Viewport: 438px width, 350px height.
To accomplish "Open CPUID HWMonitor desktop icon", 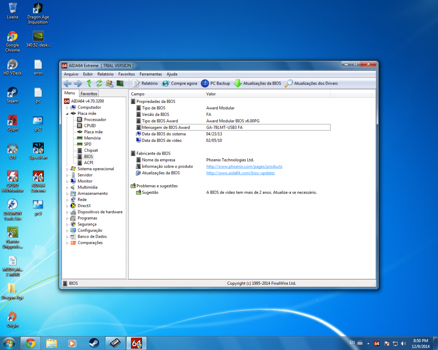I will click(12, 182).
